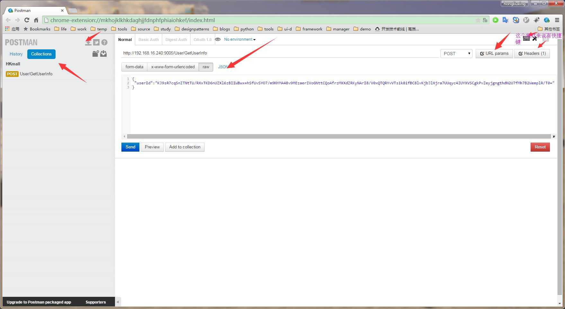Open the Postman help question-mark icon

click(x=104, y=42)
